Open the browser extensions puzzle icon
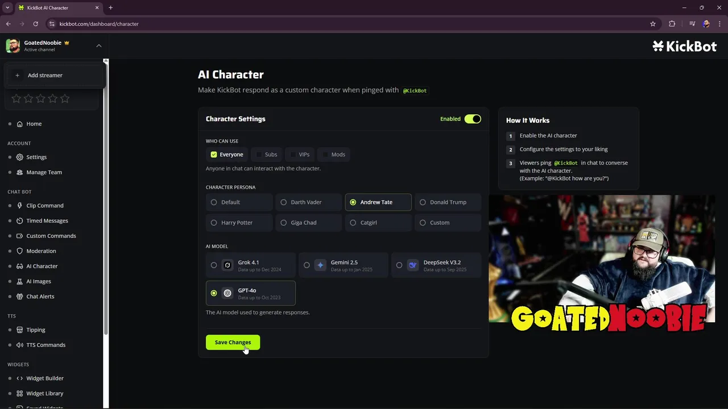 (672, 24)
